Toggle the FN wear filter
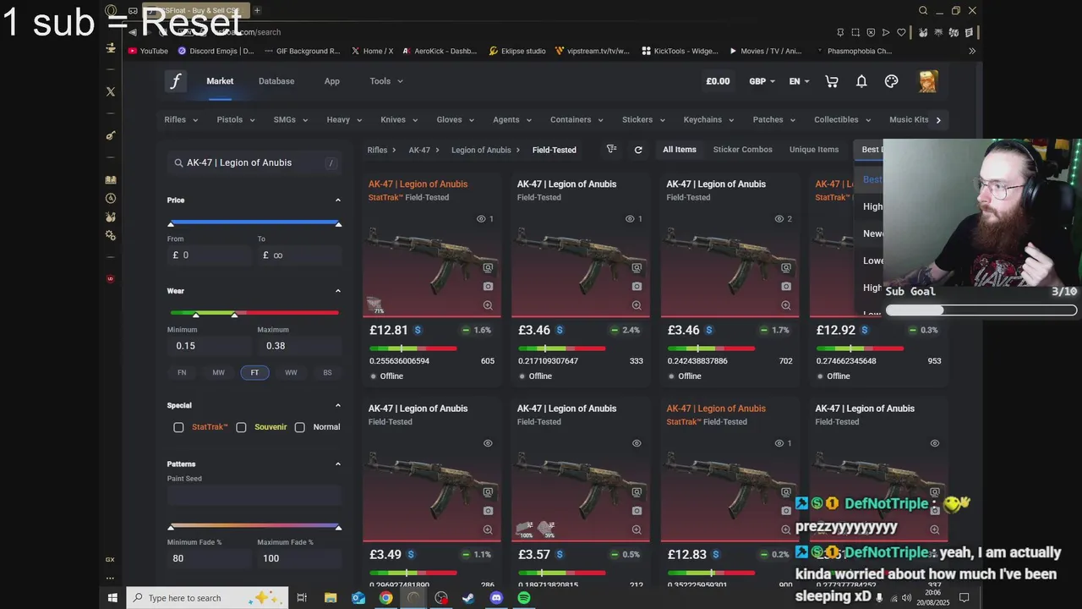The image size is (1082, 609). 182,372
